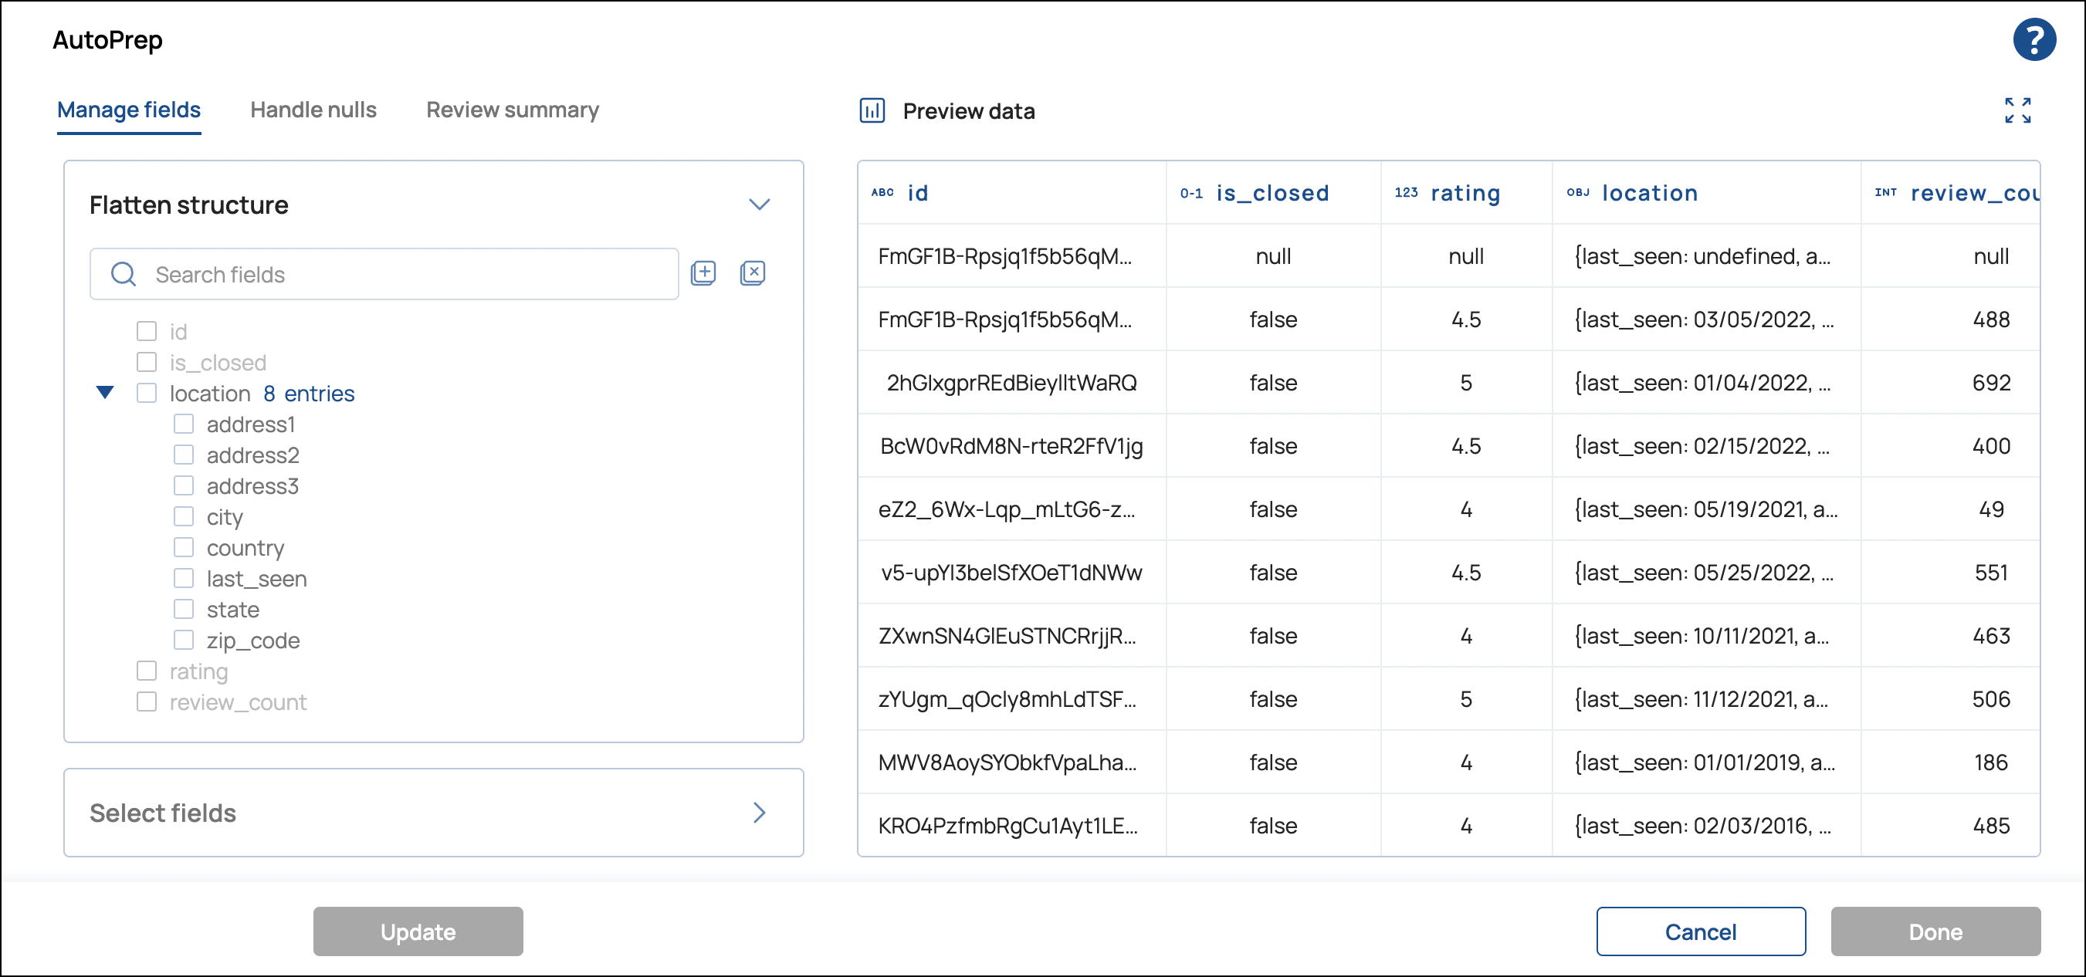
Task: Click the help question mark icon
Action: tap(2035, 39)
